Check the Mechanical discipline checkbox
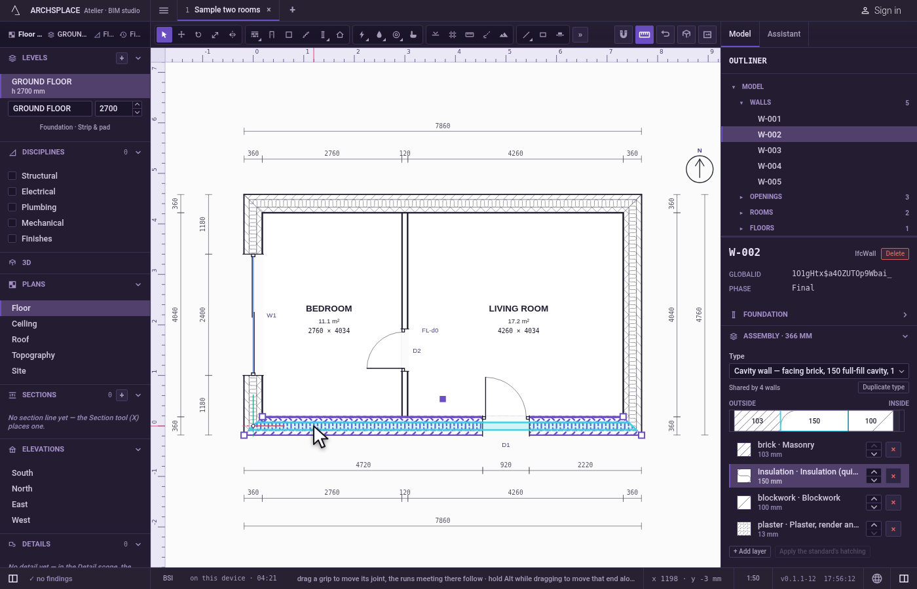 click(12, 223)
